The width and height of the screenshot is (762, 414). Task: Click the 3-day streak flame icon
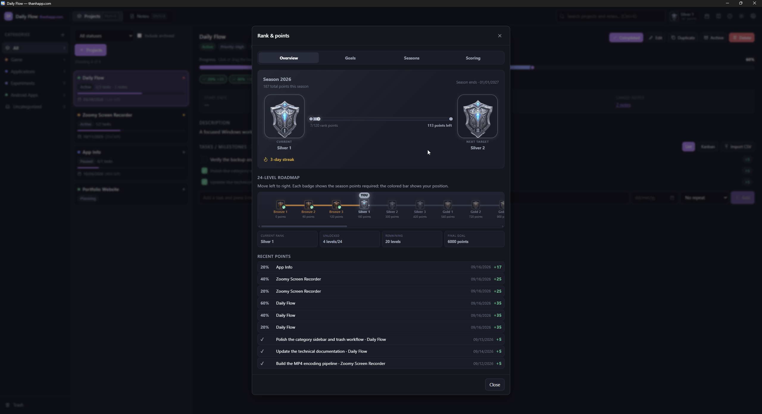click(266, 159)
